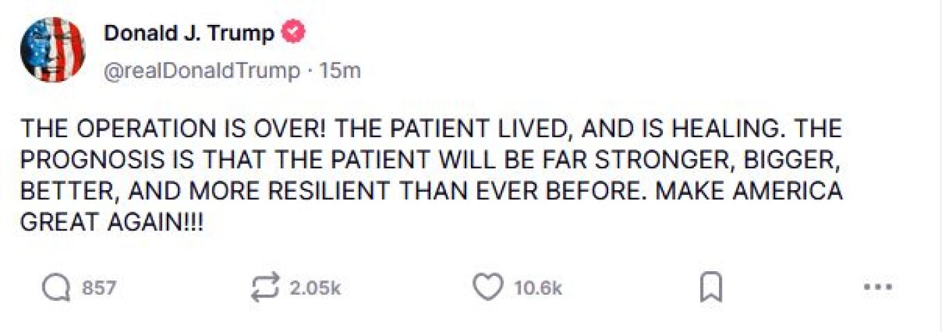The image size is (942, 332).
Task: Open the three-dot more options menu
Action: tap(879, 288)
